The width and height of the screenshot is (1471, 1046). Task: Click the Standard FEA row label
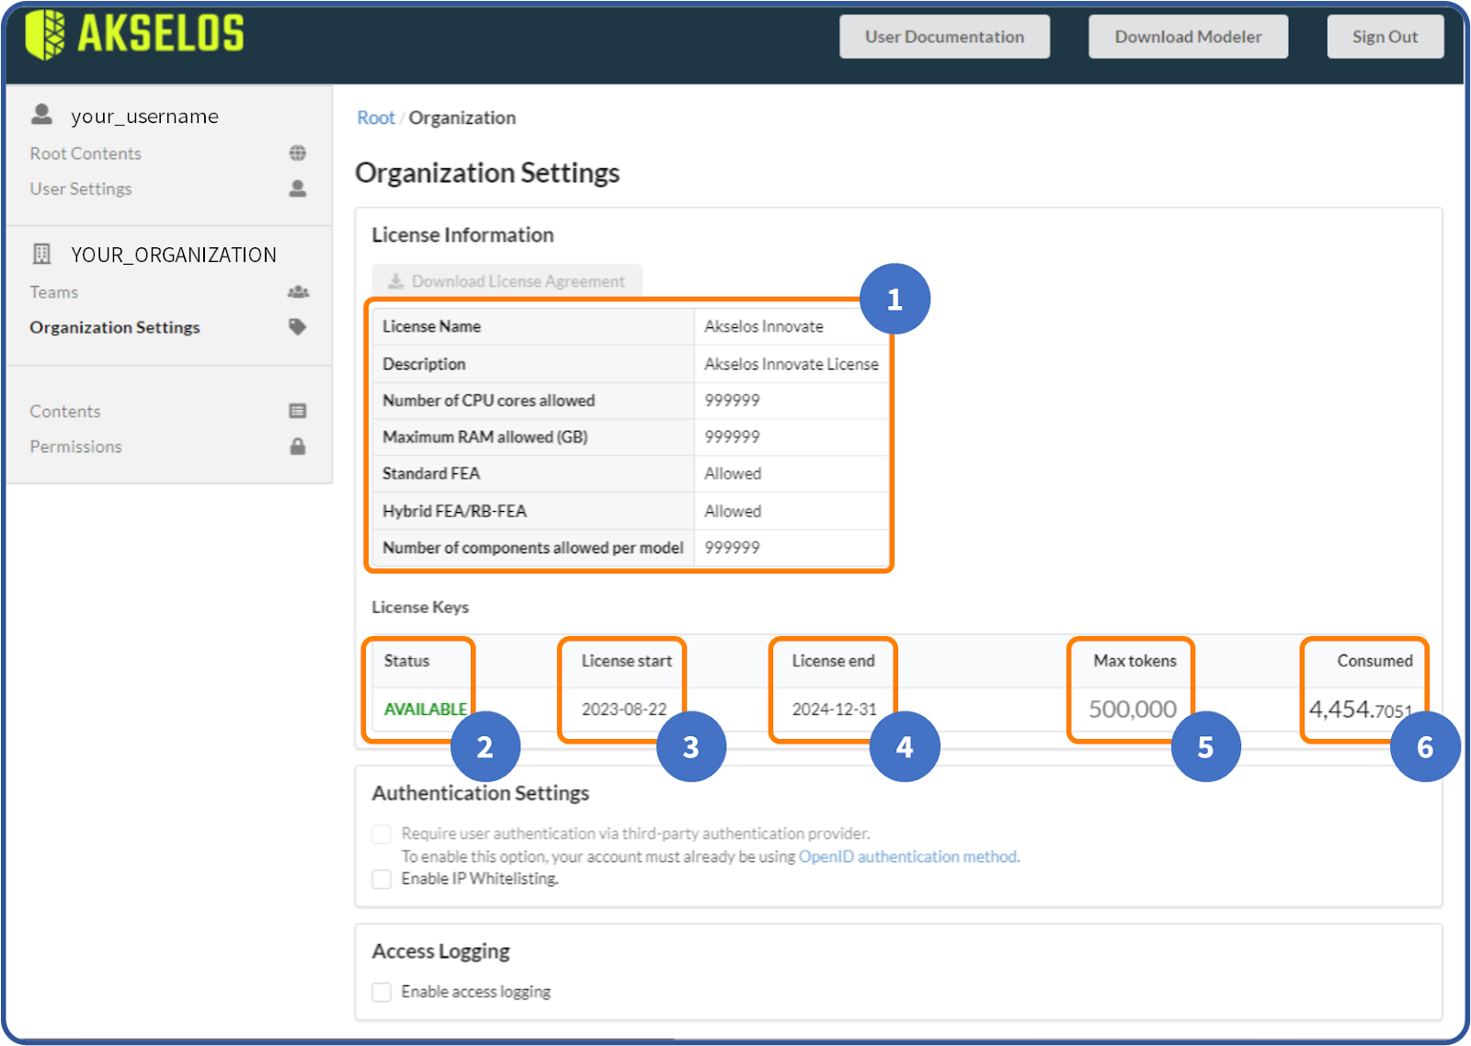pyautogui.click(x=431, y=473)
